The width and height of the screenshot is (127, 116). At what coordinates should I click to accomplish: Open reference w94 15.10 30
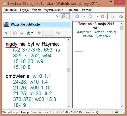point(32,58)
